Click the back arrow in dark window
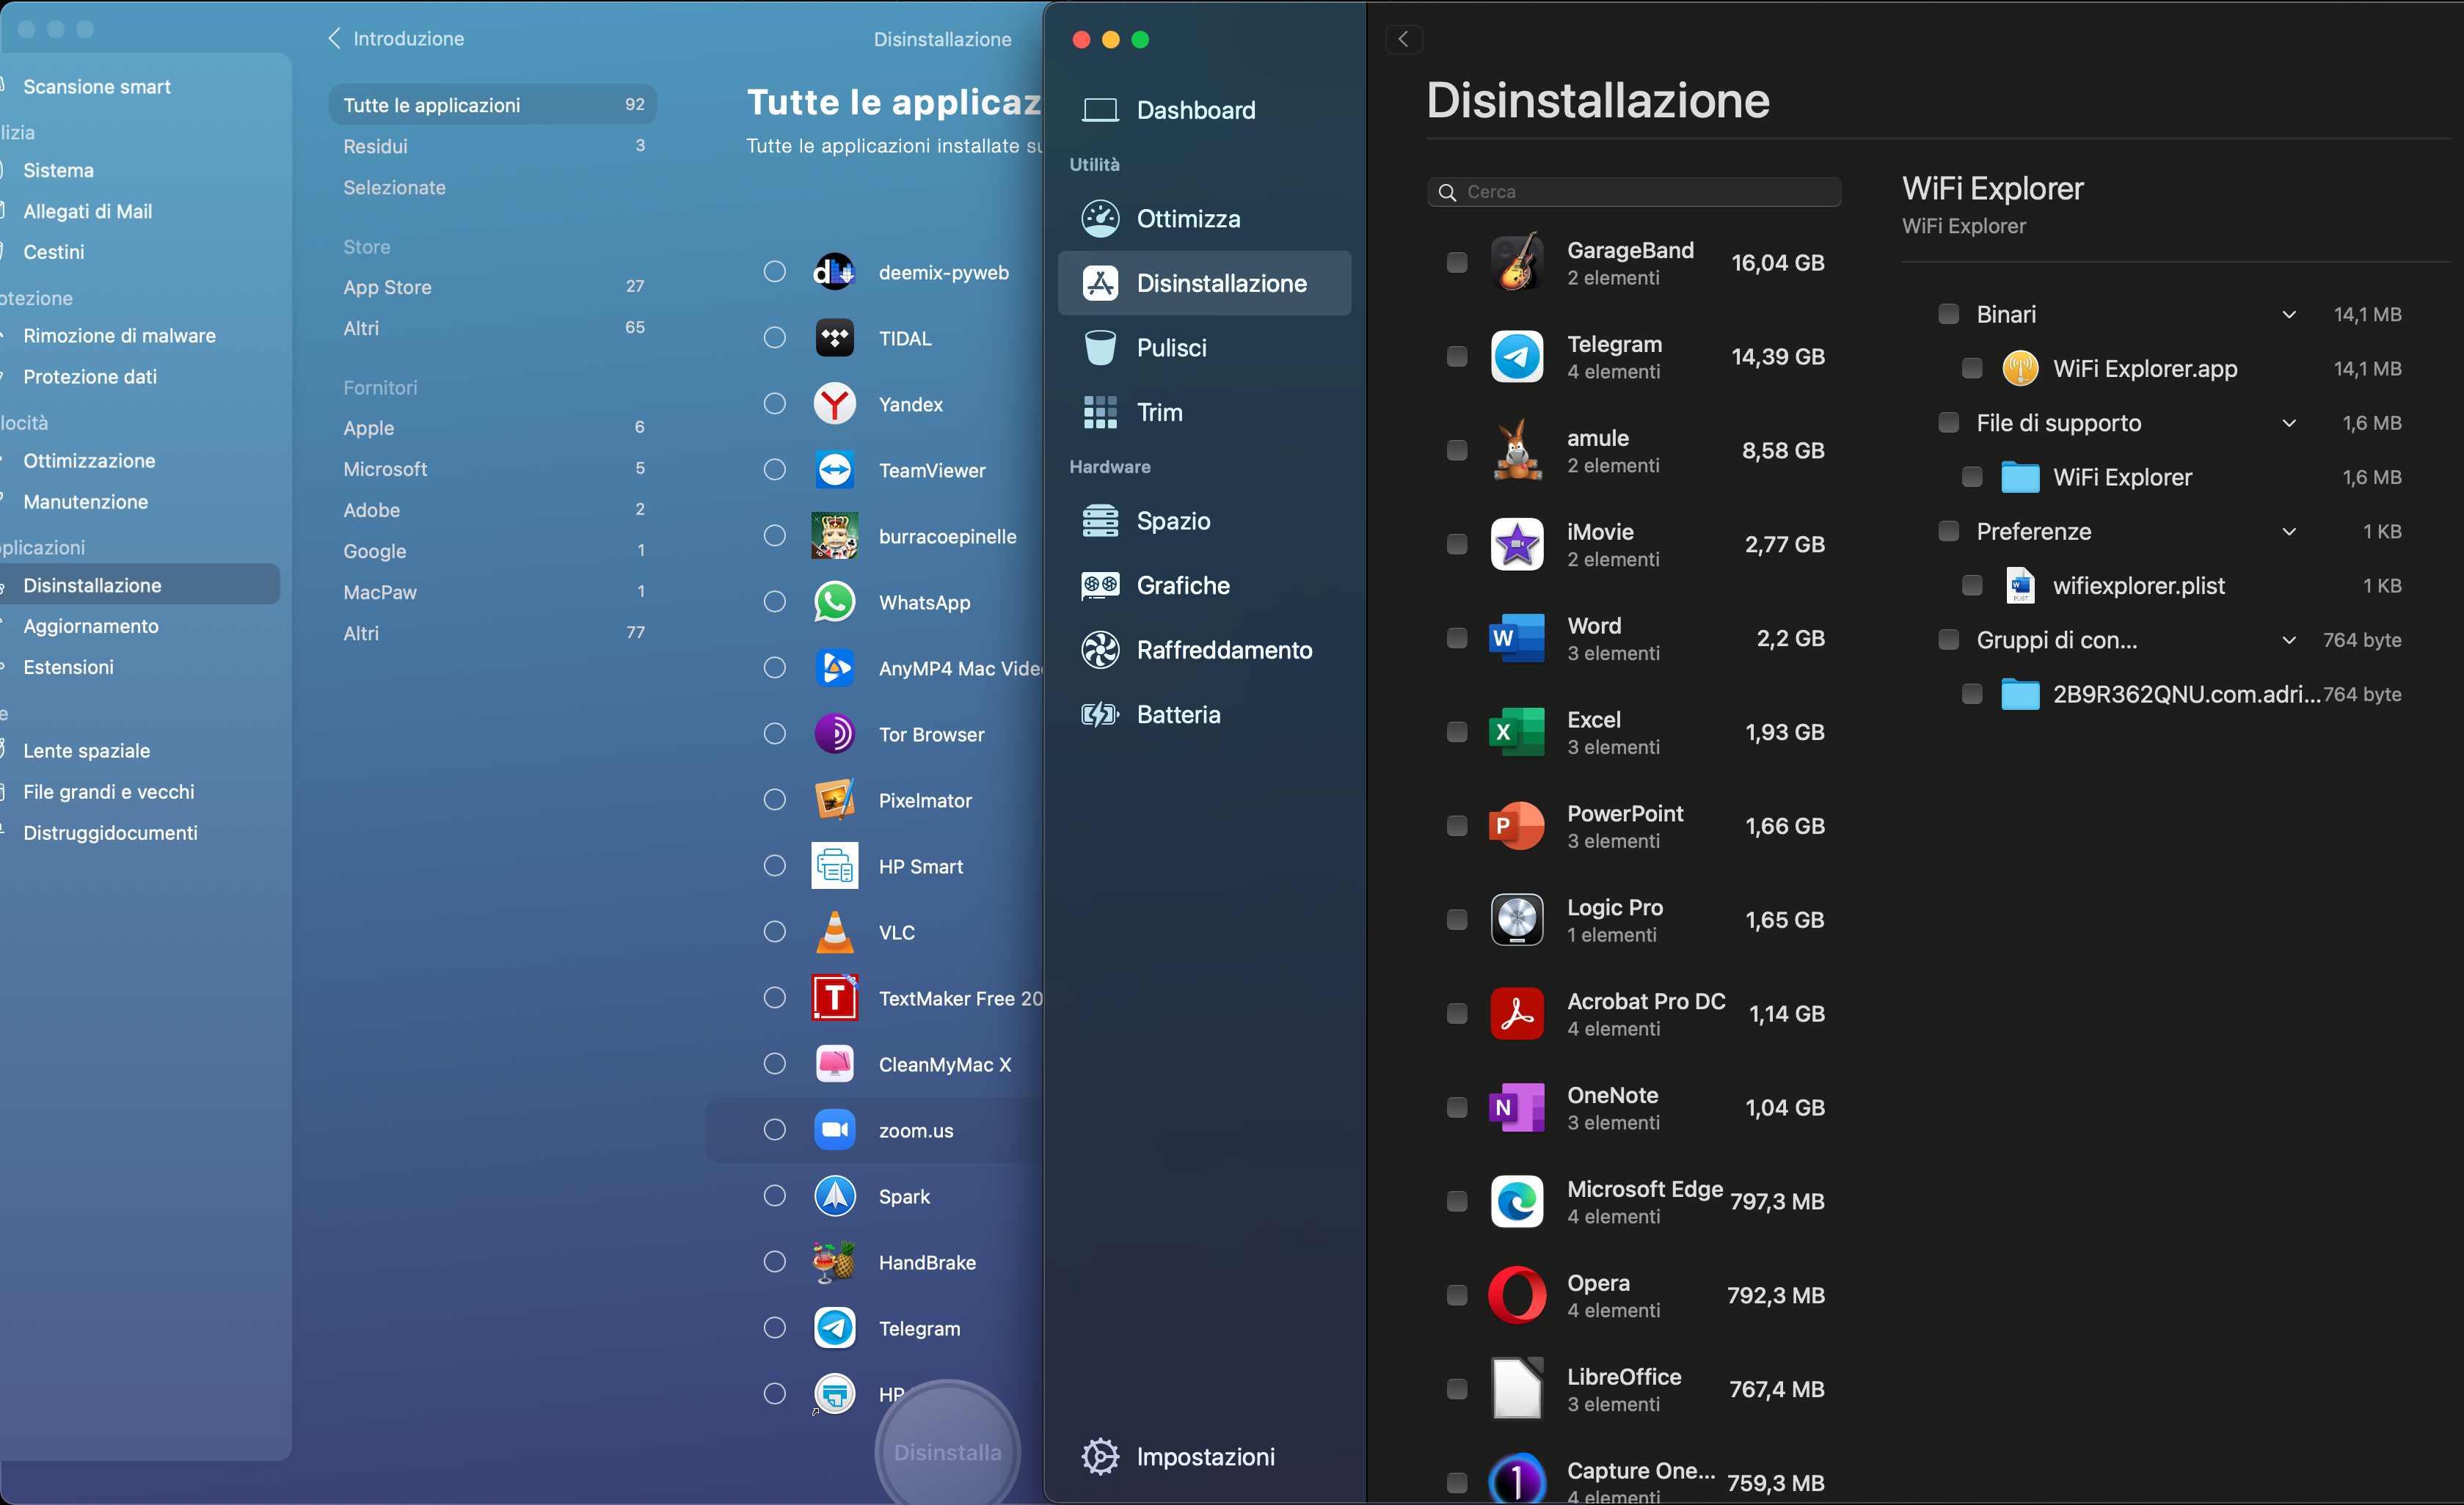Screen dimensions: 2464x1505 tap(1403, 39)
